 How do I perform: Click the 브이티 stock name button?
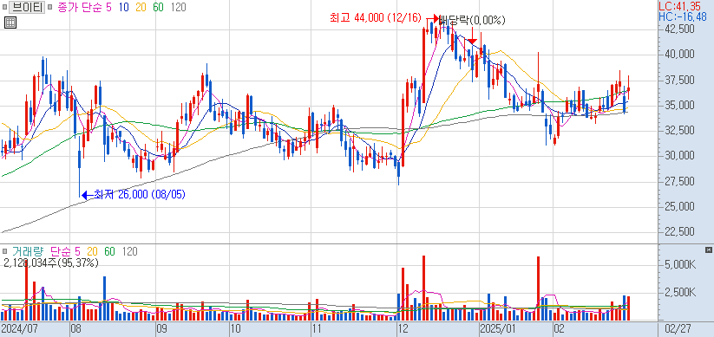pyautogui.click(x=26, y=7)
